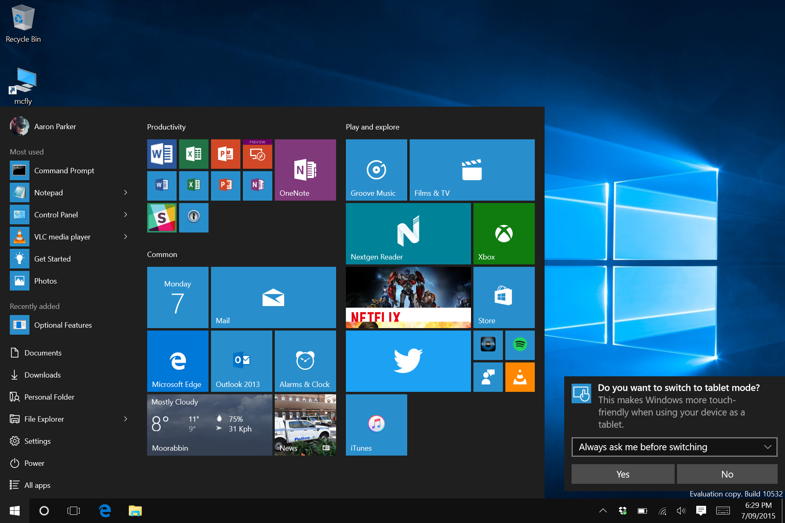The width and height of the screenshot is (785, 523).
Task: Launch the OneNote purple tile
Action: coord(305,170)
